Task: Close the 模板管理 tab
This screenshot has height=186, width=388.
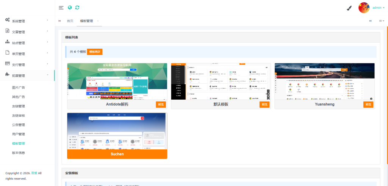Action: 98,21
